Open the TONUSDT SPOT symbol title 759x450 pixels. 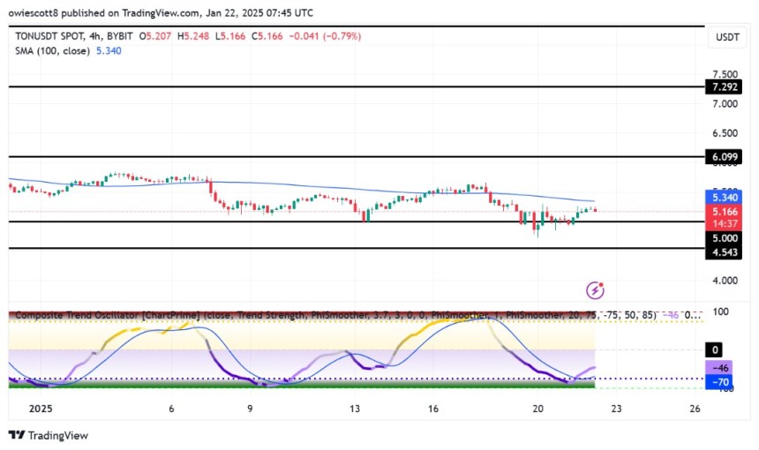click(x=49, y=36)
